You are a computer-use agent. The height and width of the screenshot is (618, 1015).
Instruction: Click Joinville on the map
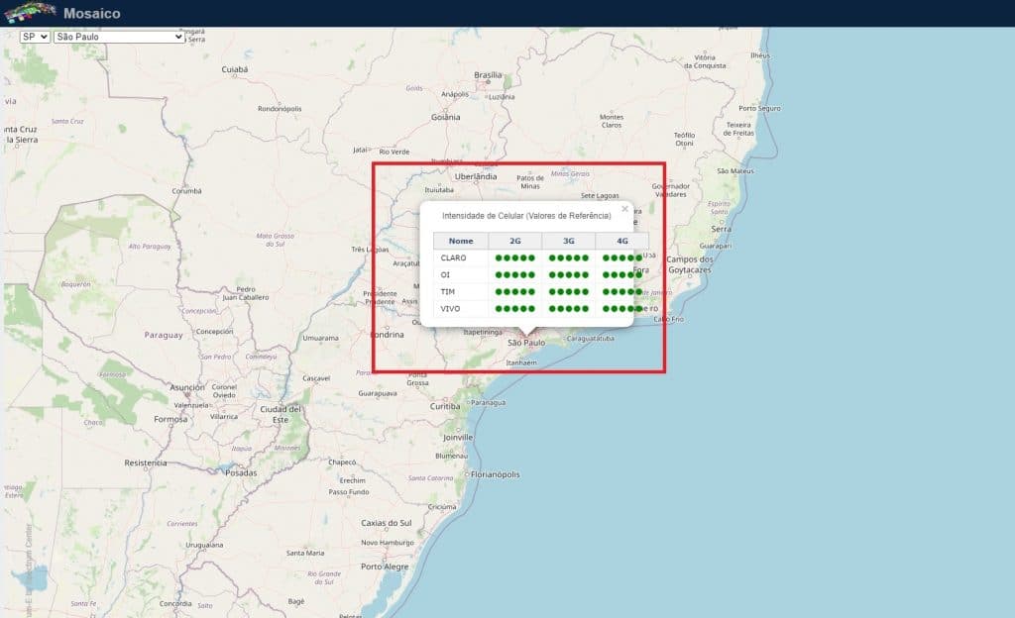(x=458, y=438)
